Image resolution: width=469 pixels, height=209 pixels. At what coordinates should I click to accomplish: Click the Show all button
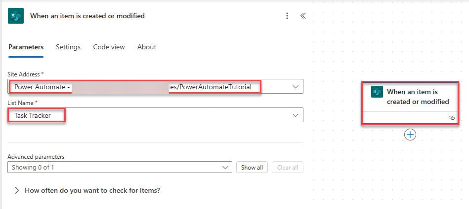tap(252, 167)
